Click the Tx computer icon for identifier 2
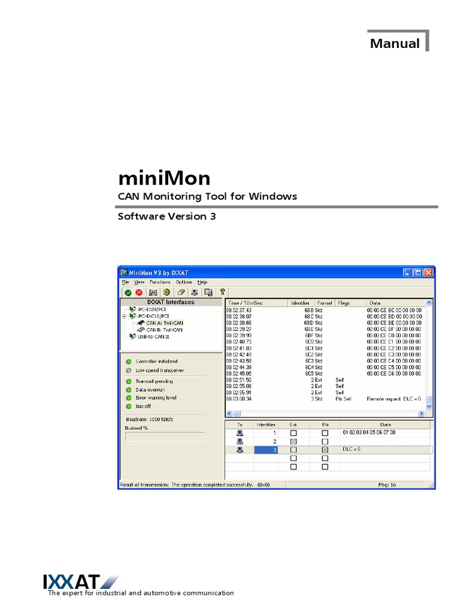This screenshot has height=614, width=460. [x=240, y=442]
